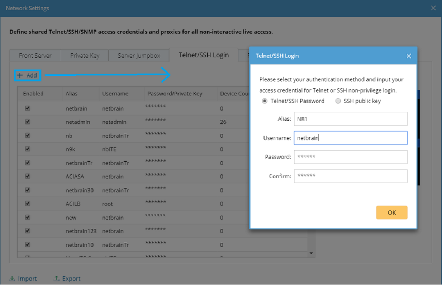Select Telnet/SSH Password radio button

[265, 101]
